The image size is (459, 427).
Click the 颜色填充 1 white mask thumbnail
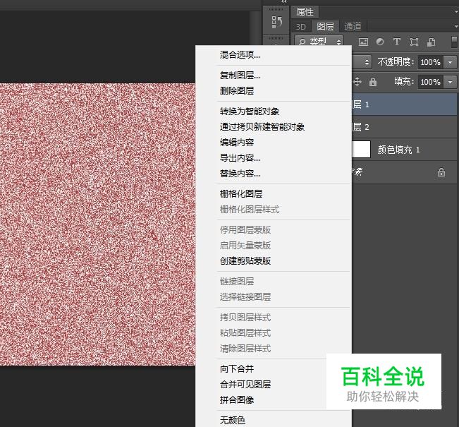tap(361, 150)
